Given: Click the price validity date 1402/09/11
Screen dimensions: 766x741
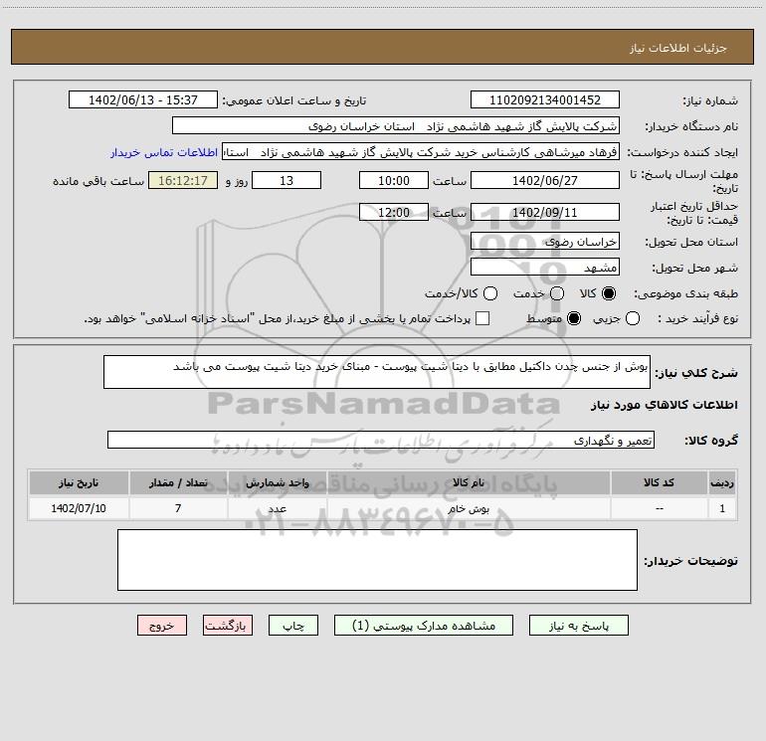Looking at the screenshot, I should pos(545,212).
